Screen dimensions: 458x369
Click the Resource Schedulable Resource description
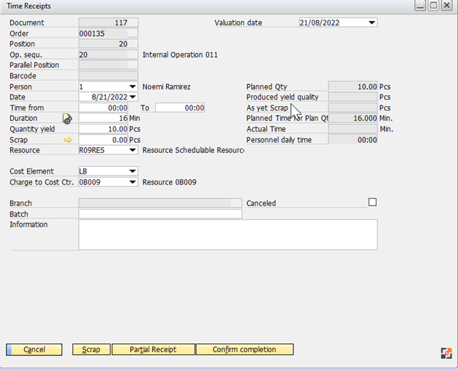click(193, 150)
